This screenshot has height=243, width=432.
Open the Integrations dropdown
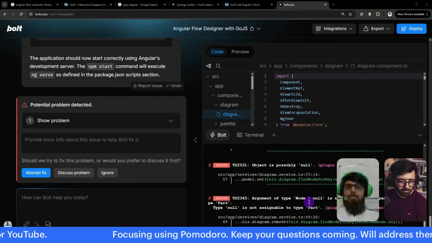(334, 29)
